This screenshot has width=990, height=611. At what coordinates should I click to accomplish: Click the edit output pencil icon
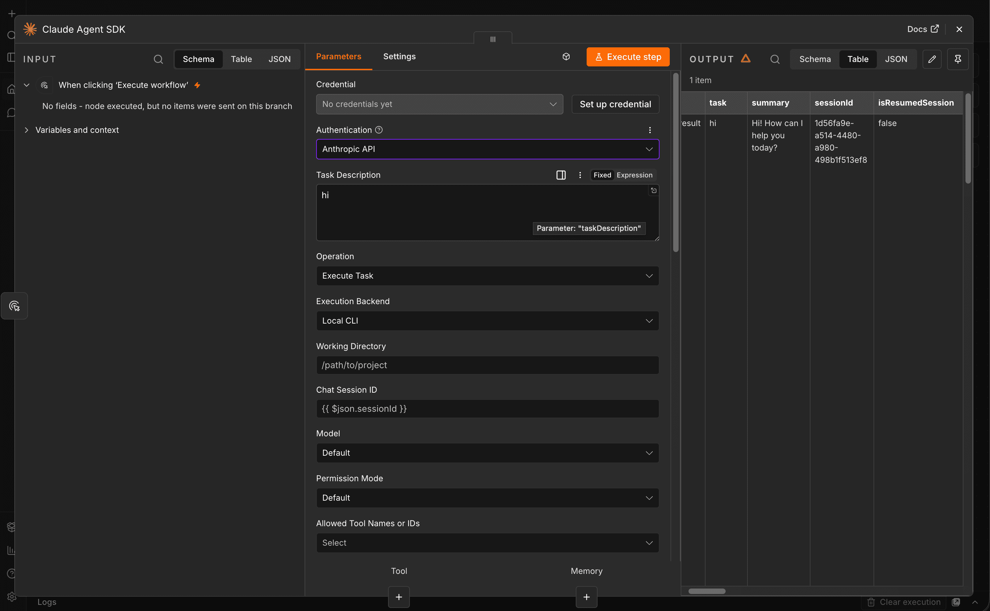[932, 59]
